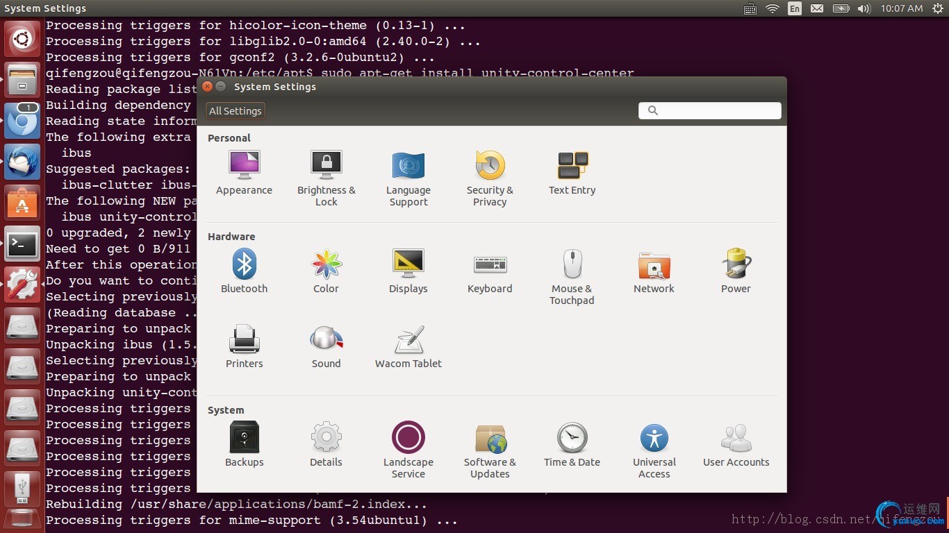Open Network settings
Viewport: 949px width, 533px height.
pyautogui.click(x=654, y=272)
